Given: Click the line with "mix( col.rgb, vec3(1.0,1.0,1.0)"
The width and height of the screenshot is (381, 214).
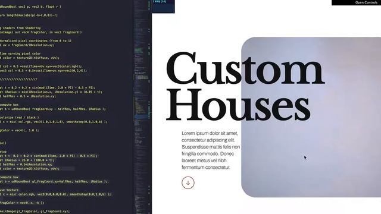Looking at the screenshot, I should coord(54,122).
